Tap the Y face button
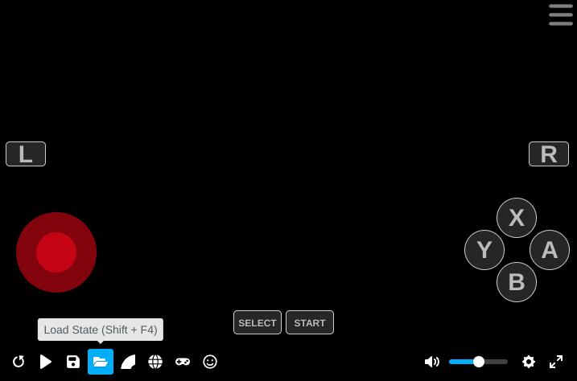Viewport: 577px width, 381px height. pos(484,250)
